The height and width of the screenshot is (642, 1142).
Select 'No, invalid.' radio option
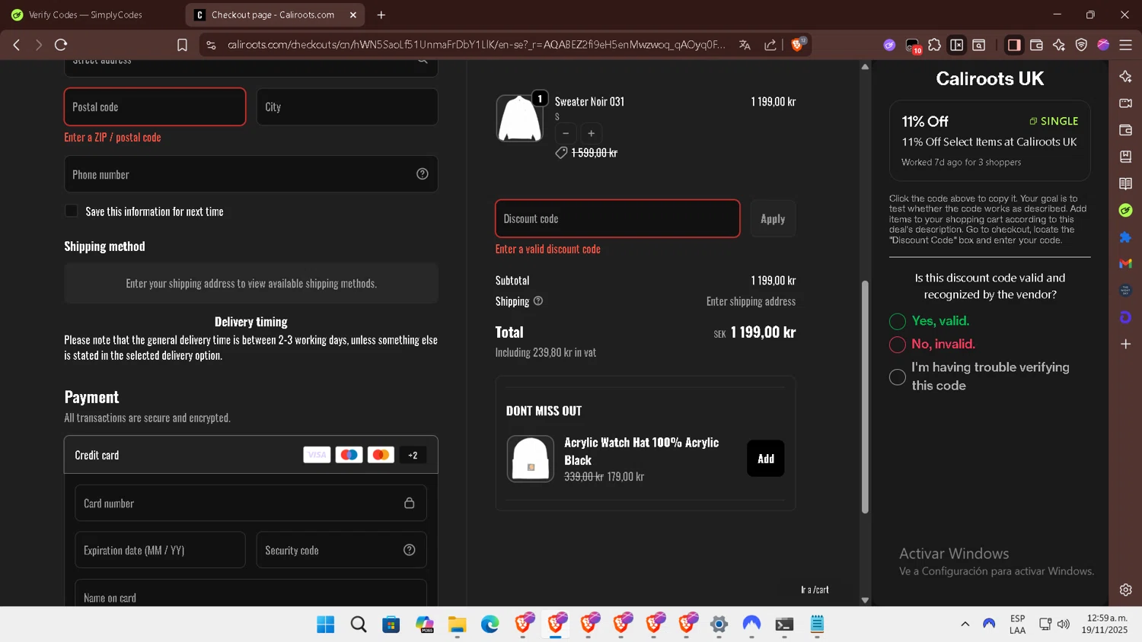[x=898, y=345]
